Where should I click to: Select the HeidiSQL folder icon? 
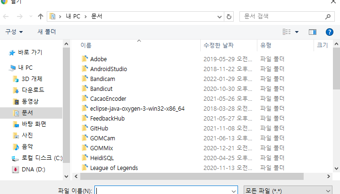[x=85, y=158]
